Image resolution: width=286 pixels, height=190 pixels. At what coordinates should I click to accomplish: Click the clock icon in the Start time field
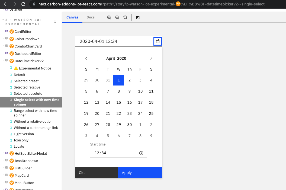click(141, 153)
